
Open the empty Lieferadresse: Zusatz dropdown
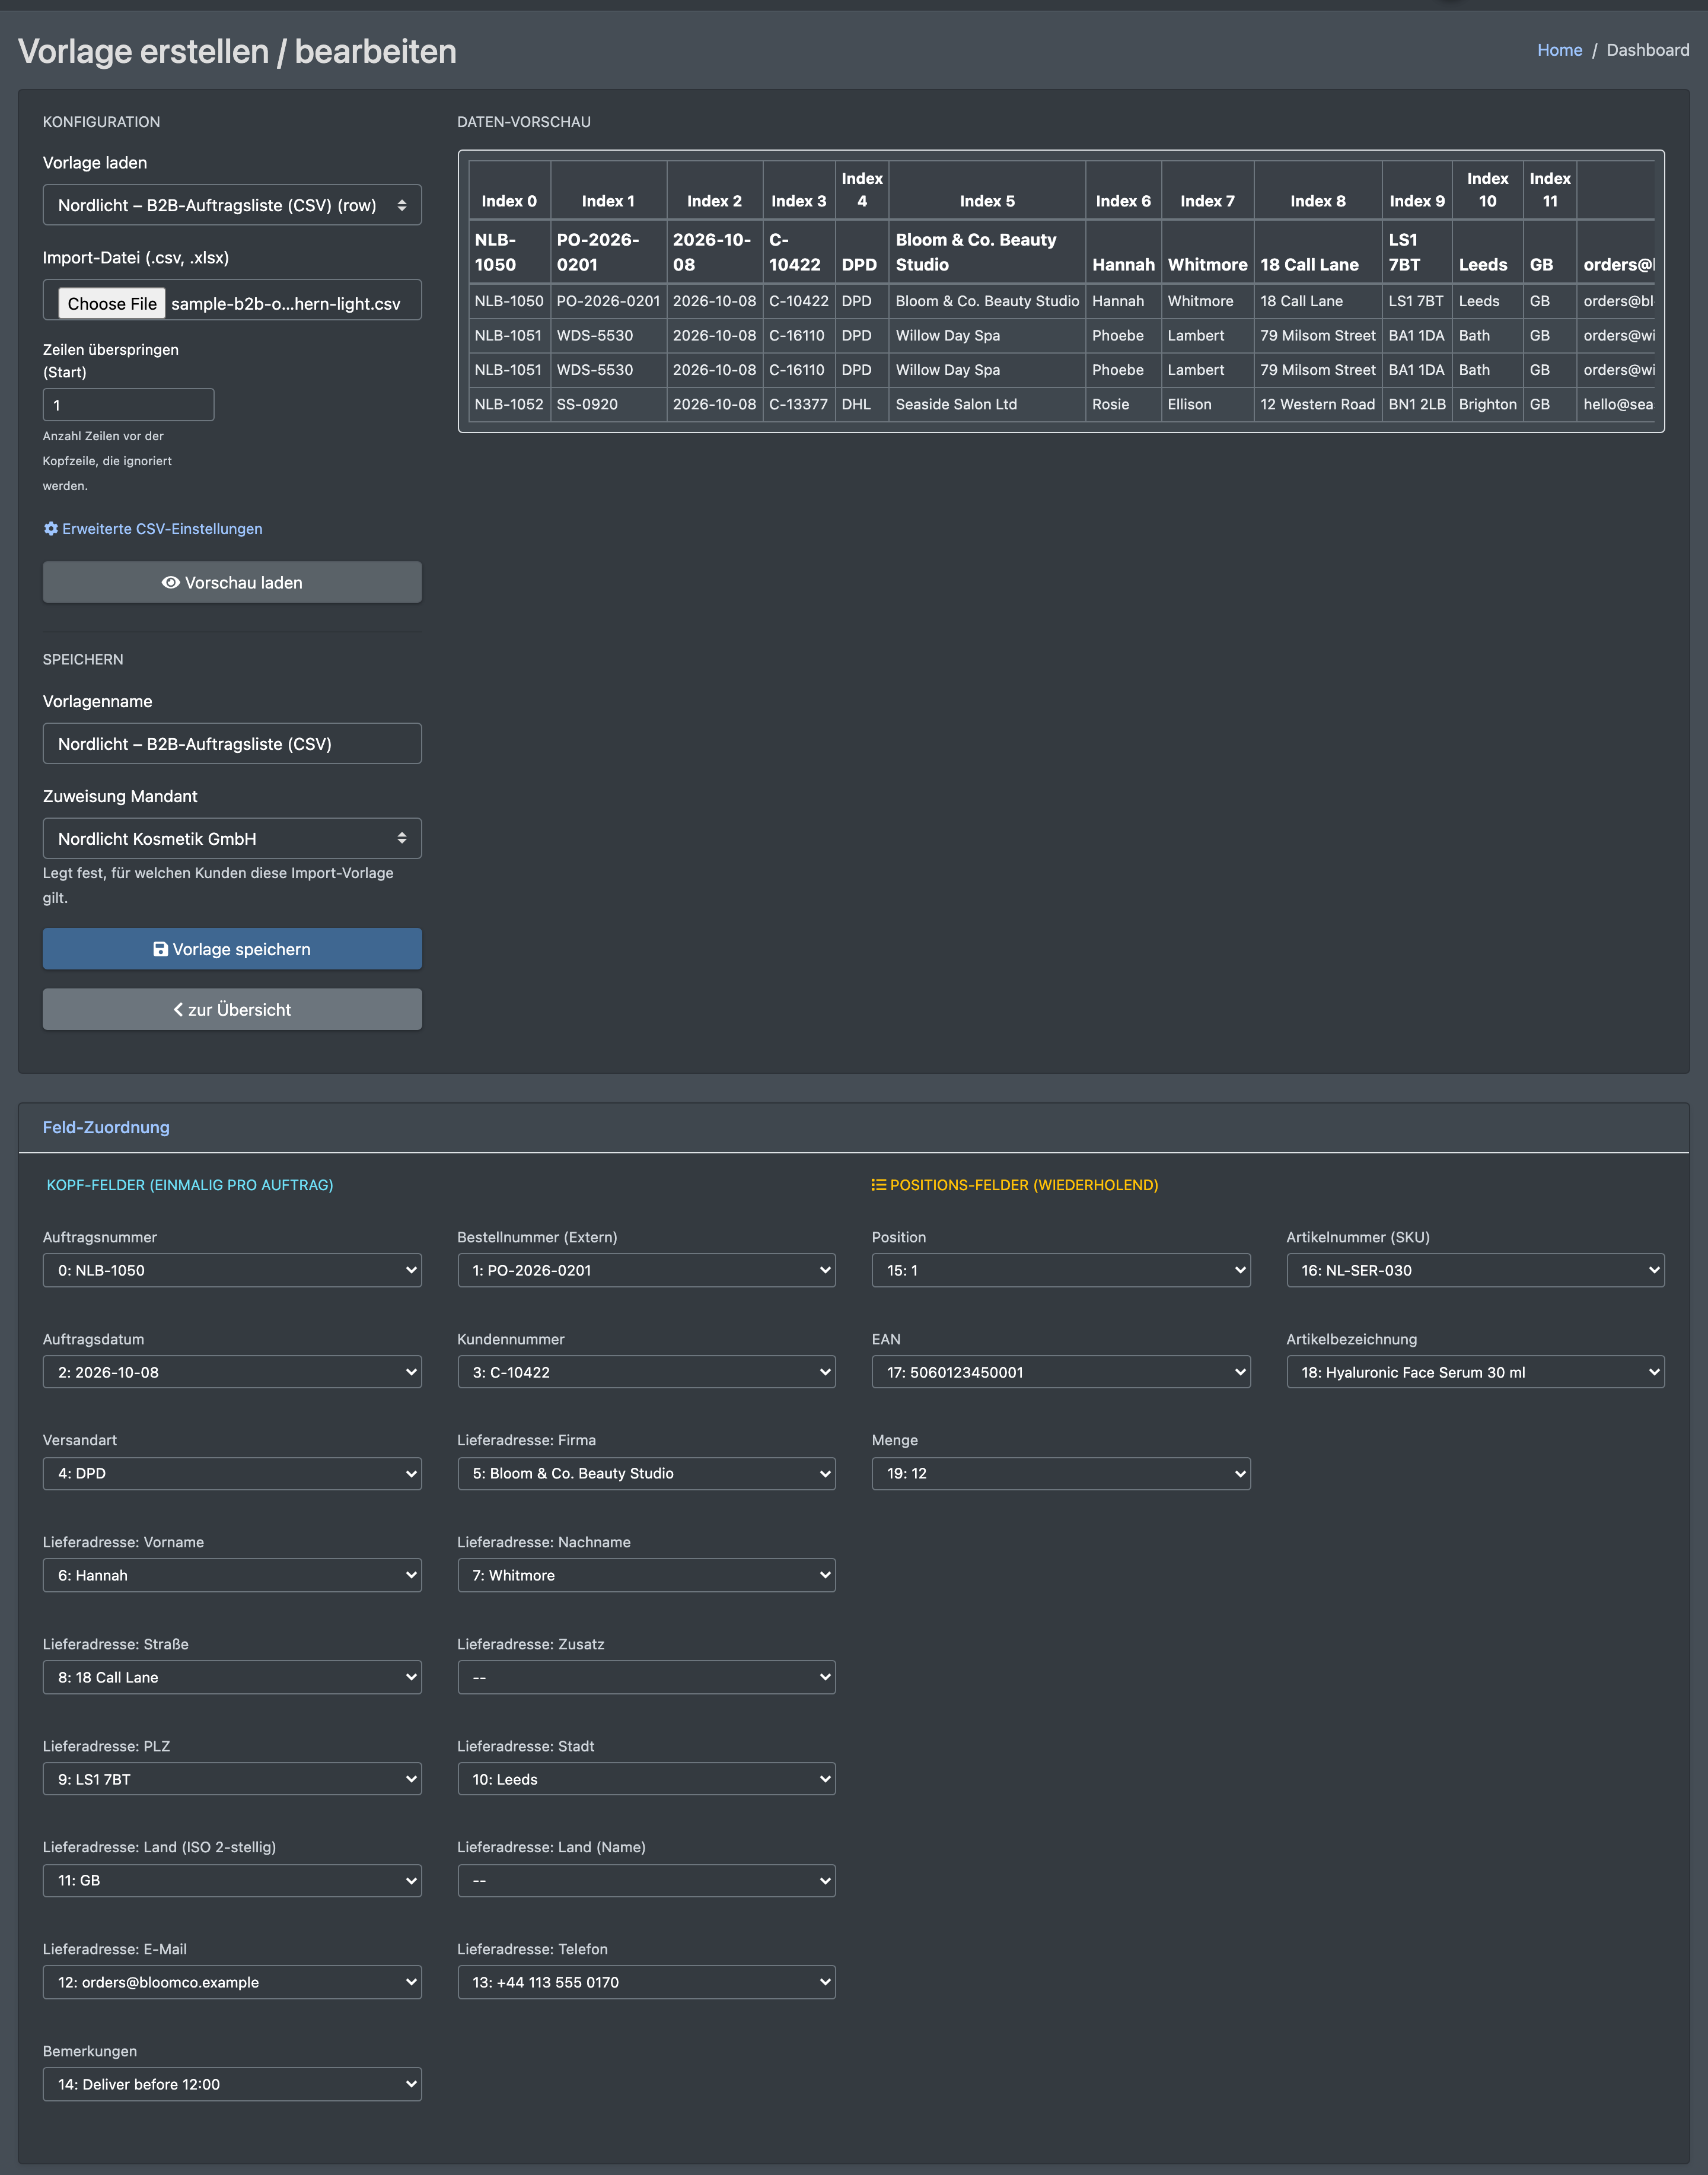tap(646, 1678)
